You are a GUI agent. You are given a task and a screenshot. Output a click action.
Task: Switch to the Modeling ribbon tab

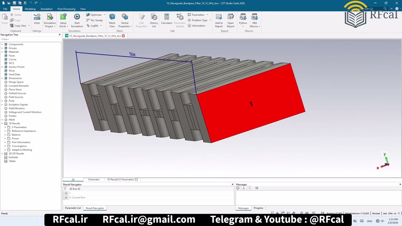(30, 9)
